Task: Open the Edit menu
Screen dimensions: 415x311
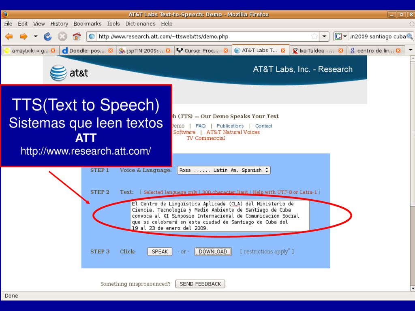Action: (x=23, y=23)
